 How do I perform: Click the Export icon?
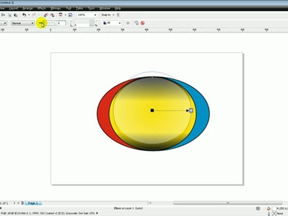coord(52,15)
